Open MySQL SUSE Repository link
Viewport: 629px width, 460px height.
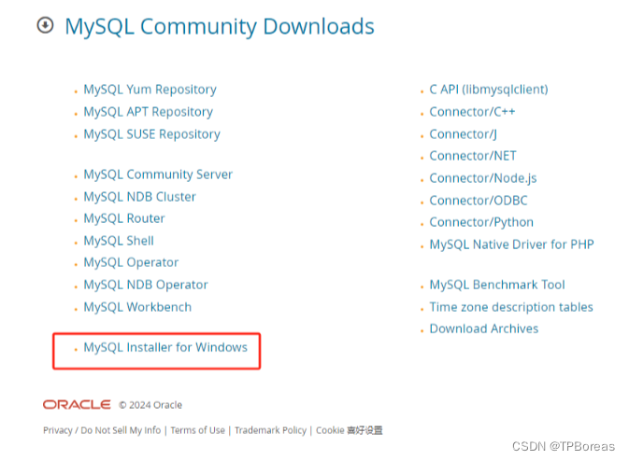(x=151, y=134)
